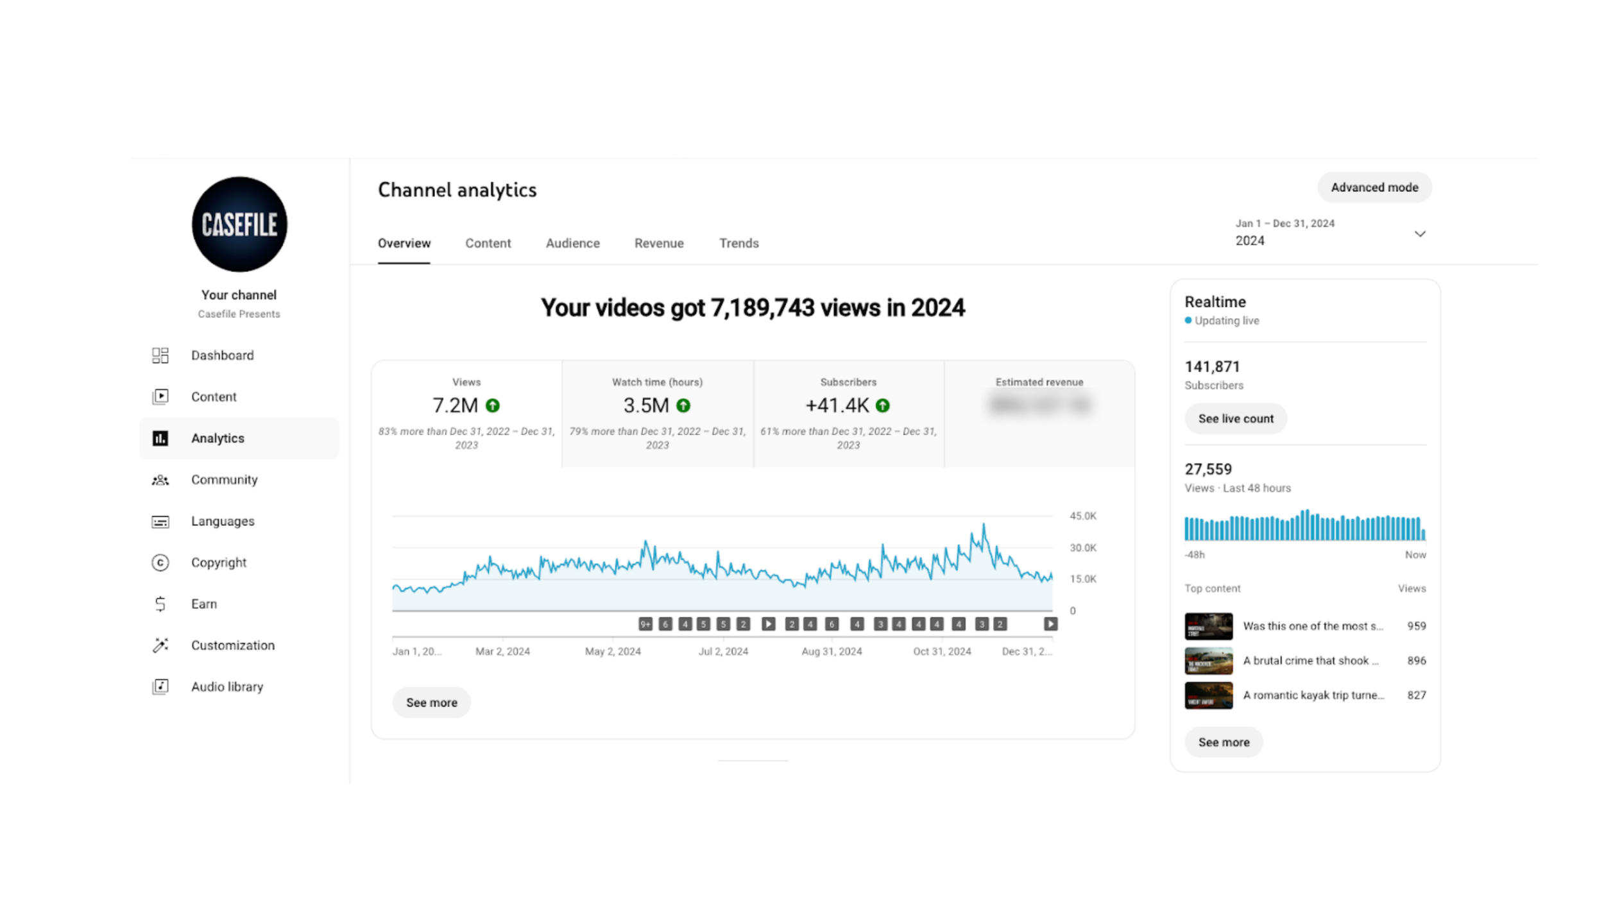Open the Revenue tab
1604x902 pixels.
click(659, 243)
